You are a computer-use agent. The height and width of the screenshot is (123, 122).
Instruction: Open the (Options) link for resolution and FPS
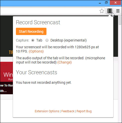tap(36, 51)
